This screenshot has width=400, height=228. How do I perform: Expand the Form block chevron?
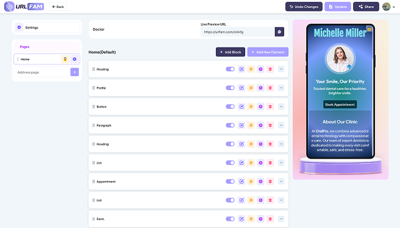[281, 219]
